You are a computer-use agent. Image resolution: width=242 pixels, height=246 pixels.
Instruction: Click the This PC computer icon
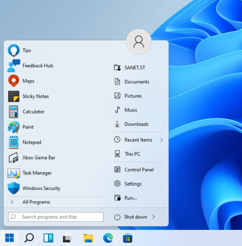[117, 154]
